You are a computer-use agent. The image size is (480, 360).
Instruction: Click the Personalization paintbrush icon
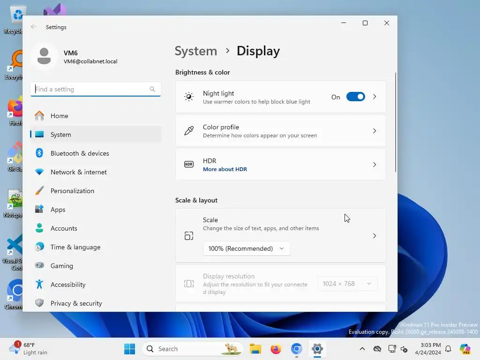point(39,191)
